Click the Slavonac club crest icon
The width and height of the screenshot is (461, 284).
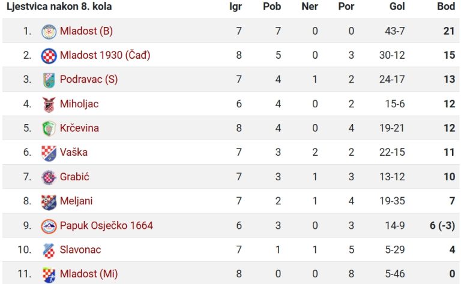pos(49,250)
